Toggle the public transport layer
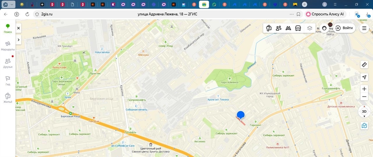 click(x=298, y=28)
